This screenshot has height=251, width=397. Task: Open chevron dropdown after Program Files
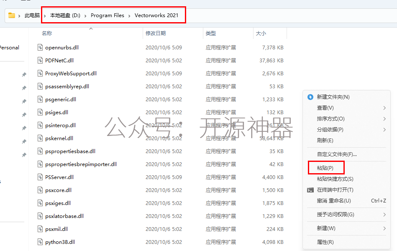[129, 16]
